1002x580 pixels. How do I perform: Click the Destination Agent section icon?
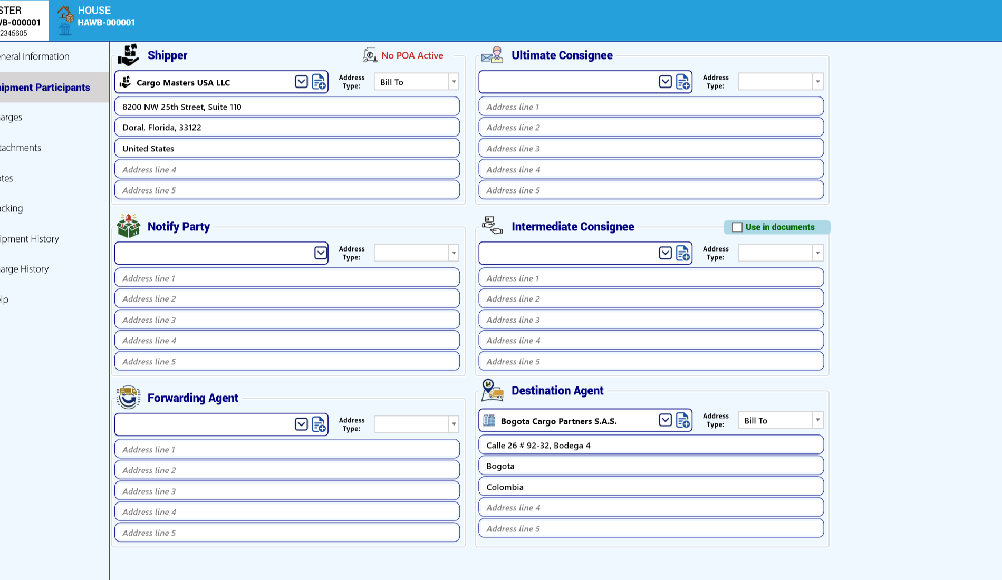coord(492,391)
